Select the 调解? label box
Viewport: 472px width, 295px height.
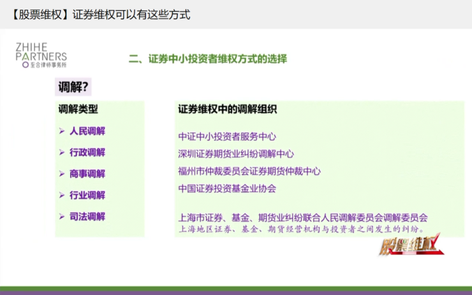pos(73,87)
